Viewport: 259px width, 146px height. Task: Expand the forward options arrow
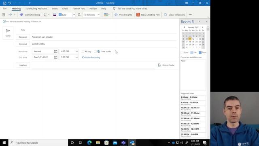15,15
